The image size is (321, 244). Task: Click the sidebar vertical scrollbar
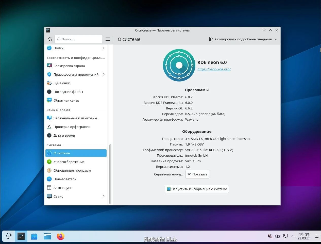[110, 174]
